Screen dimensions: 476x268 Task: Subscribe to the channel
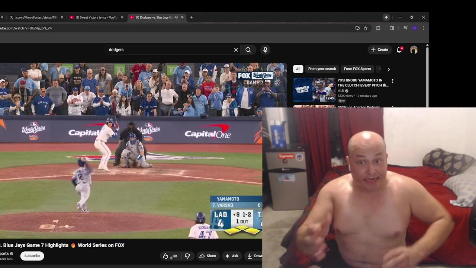point(32,256)
